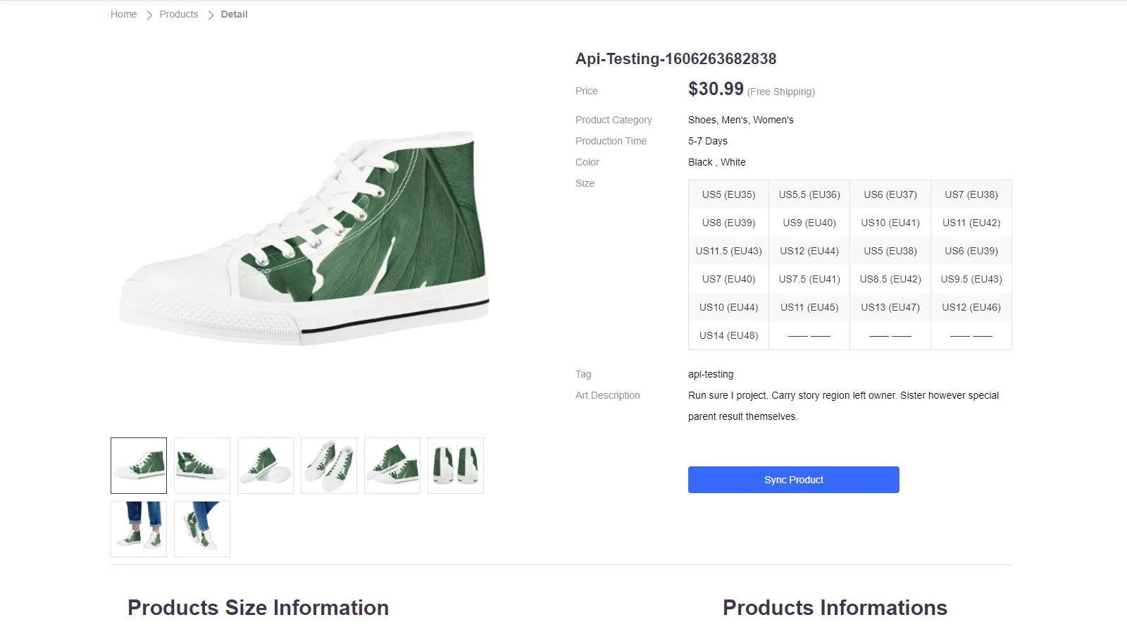Screen dimensions: 1127x634
Task: Click the Product Category label
Action: click(x=614, y=120)
